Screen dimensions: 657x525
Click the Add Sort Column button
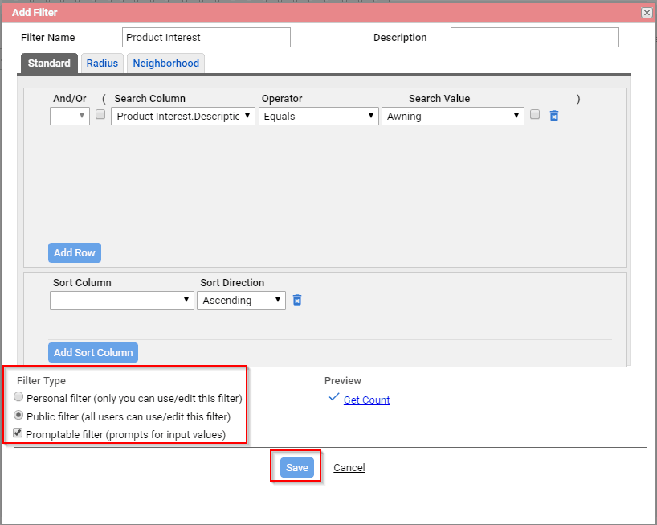pos(93,353)
